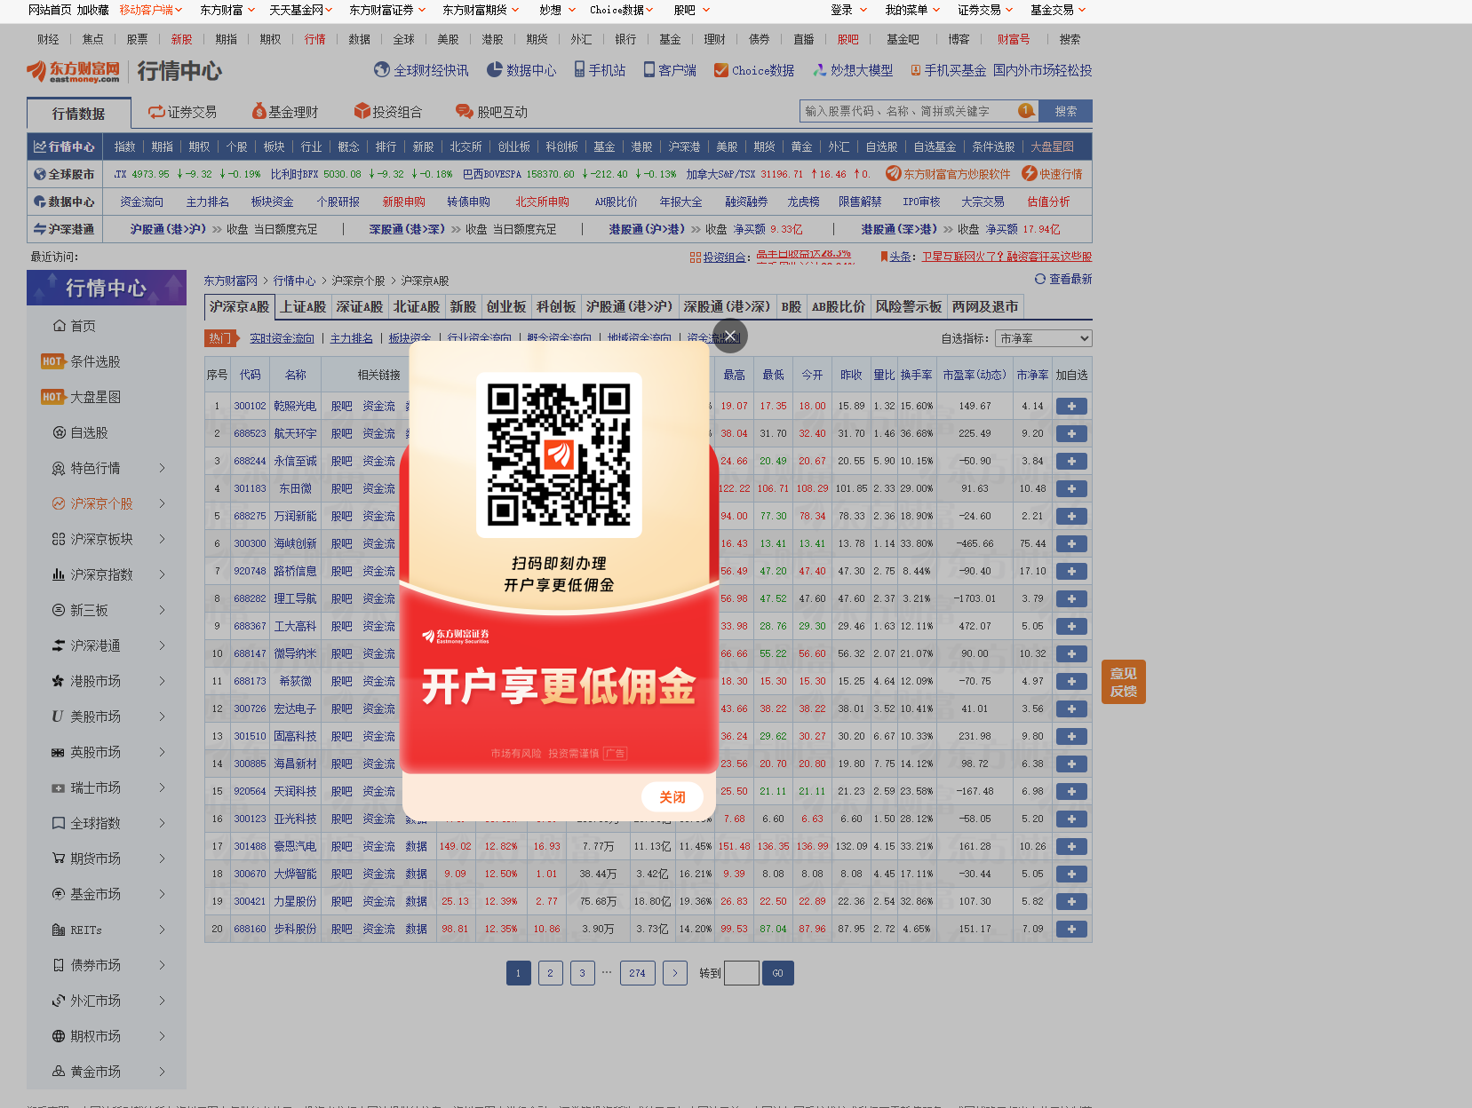The image size is (1472, 1108).
Task: Click the 债券市场 sidebar icon
Action: click(x=59, y=965)
